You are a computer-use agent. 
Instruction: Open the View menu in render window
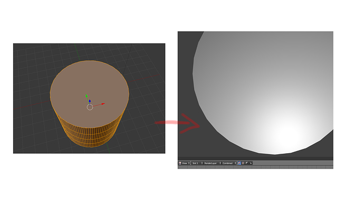coord(186,163)
